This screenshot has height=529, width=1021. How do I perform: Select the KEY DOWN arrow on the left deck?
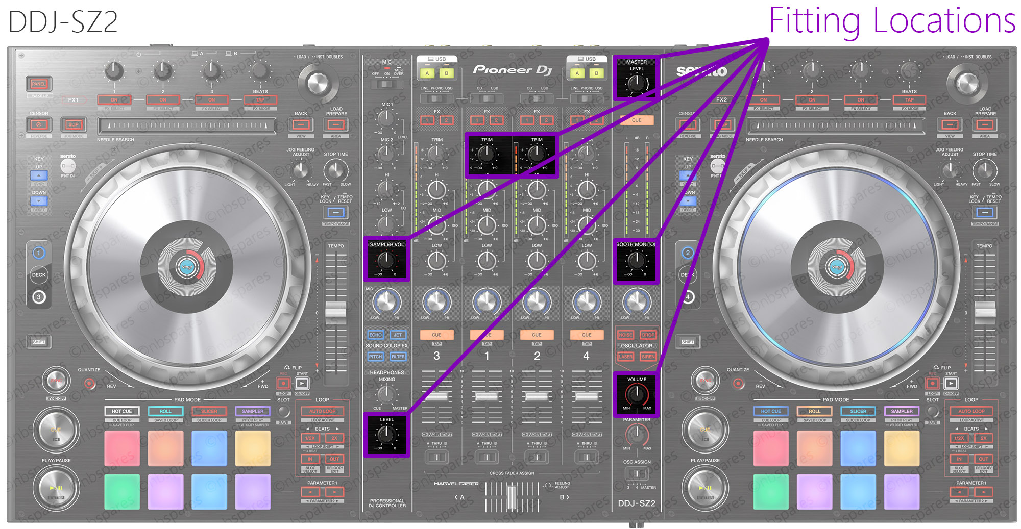coord(39,201)
